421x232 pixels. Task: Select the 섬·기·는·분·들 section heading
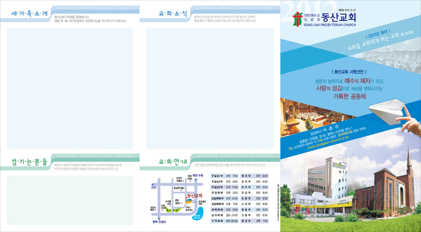pyautogui.click(x=29, y=161)
